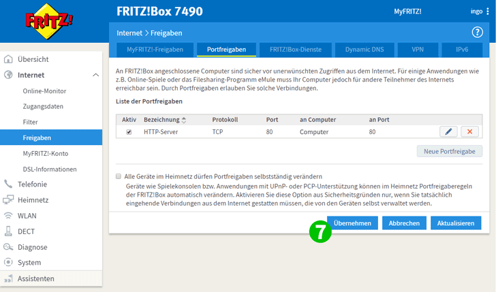Click the 'an Computer' column header

pyautogui.click(x=318, y=120)
